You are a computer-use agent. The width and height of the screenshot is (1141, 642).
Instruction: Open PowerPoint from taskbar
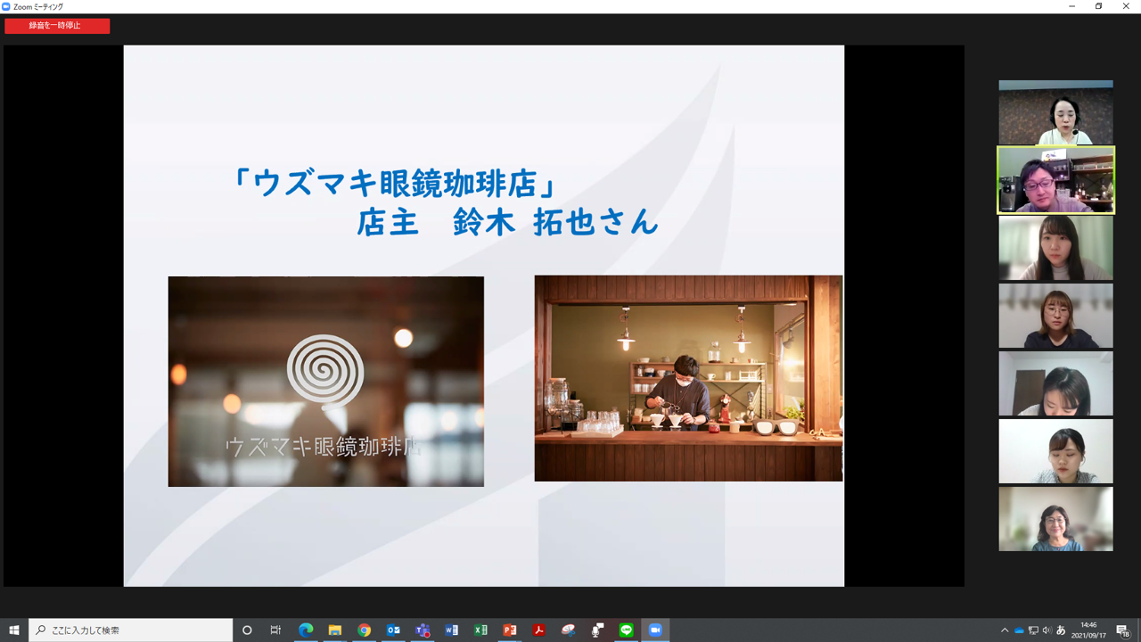tap(510, 630)
